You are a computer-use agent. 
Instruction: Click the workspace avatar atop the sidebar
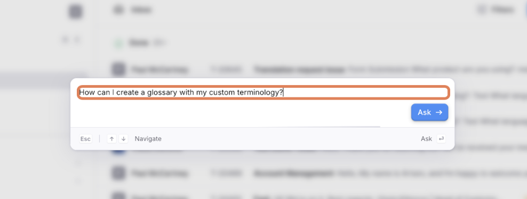(x=76, y=11)
